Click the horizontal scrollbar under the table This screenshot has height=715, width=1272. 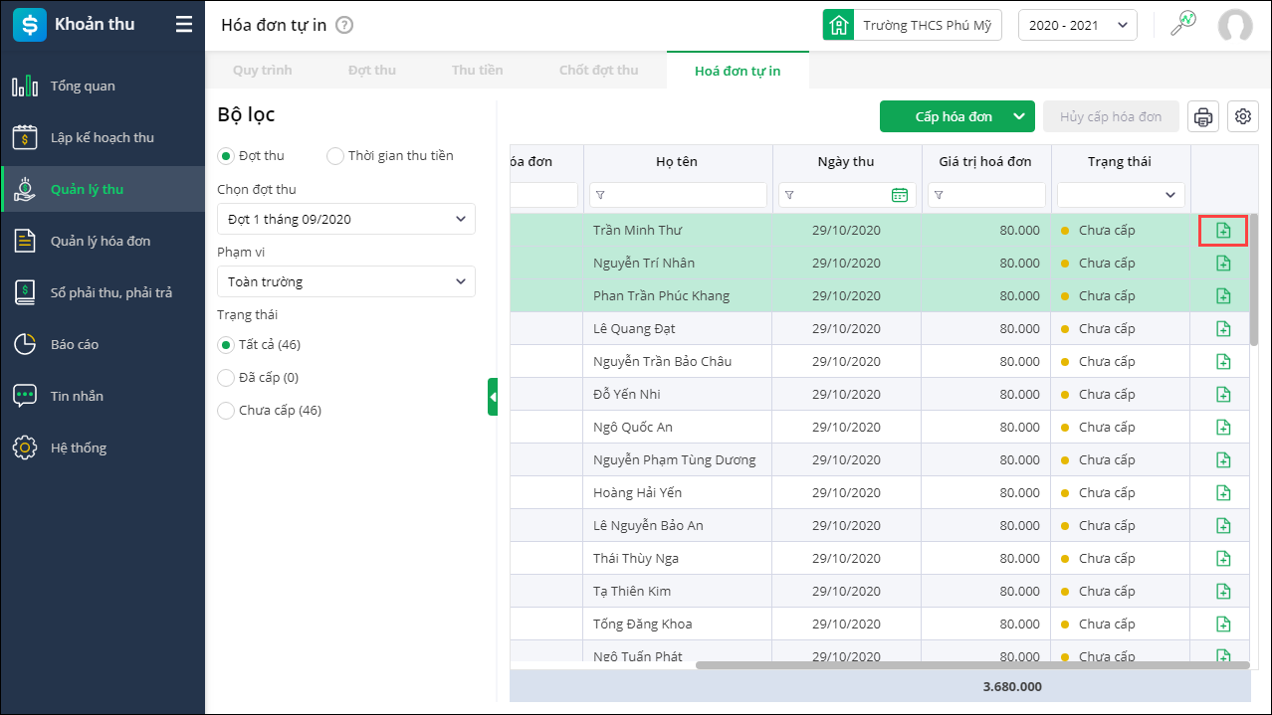[946, 664]
